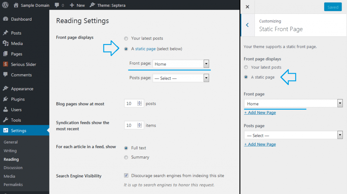
Task: Open the Sample Domain home icon
Action: pyautogui.click(x=16, y=5)
